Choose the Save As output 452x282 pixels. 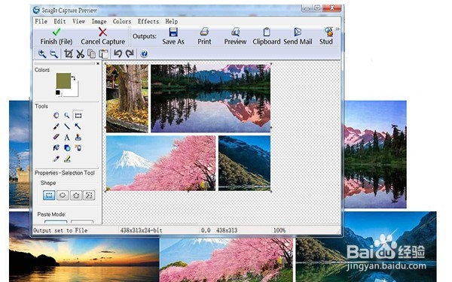click(x=173, y=36)
